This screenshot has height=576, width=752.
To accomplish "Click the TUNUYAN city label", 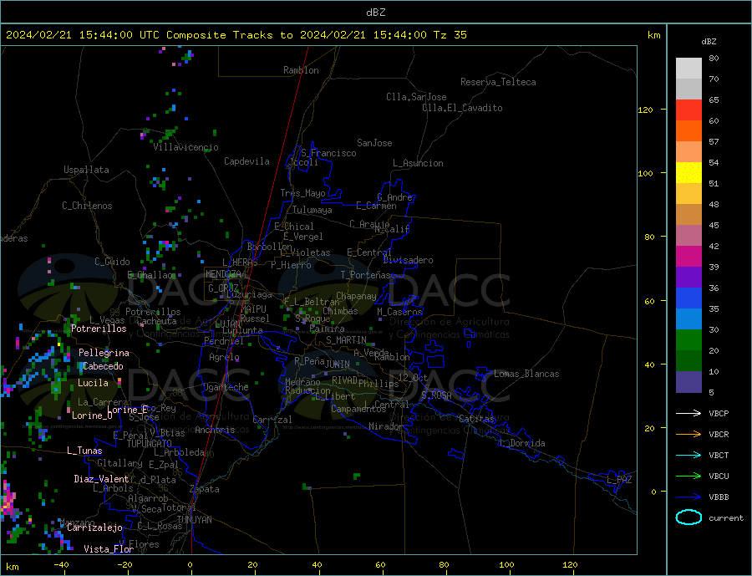I will pos(194,520).
